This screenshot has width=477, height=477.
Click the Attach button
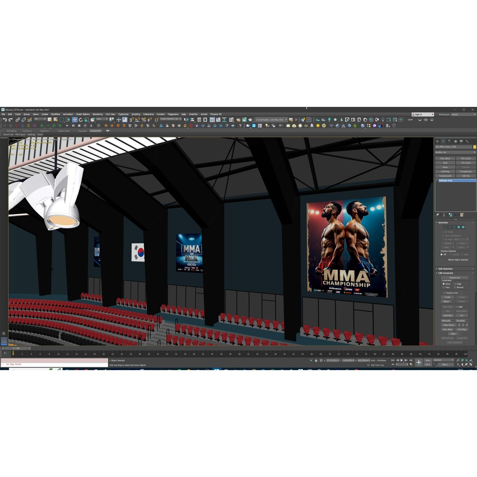(446, 302)
